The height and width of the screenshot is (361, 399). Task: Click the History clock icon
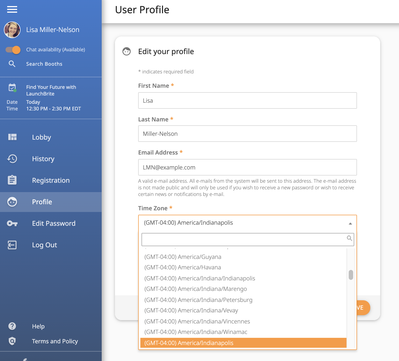pyautogui.click(x=12, y=159)
